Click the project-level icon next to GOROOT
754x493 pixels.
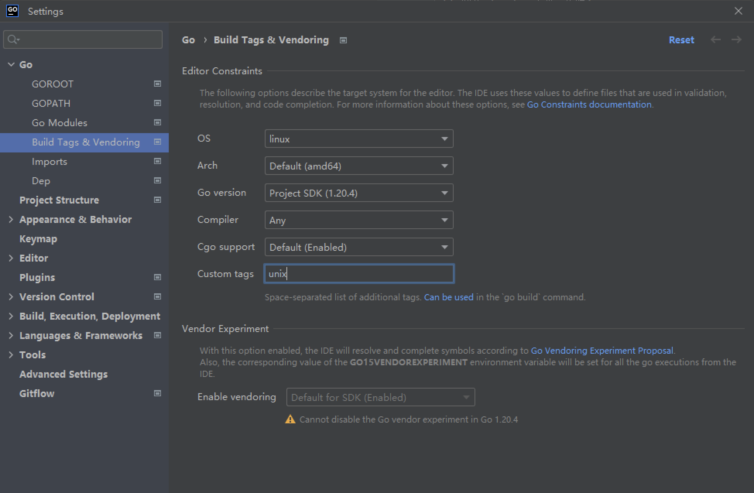pos(158,84)
